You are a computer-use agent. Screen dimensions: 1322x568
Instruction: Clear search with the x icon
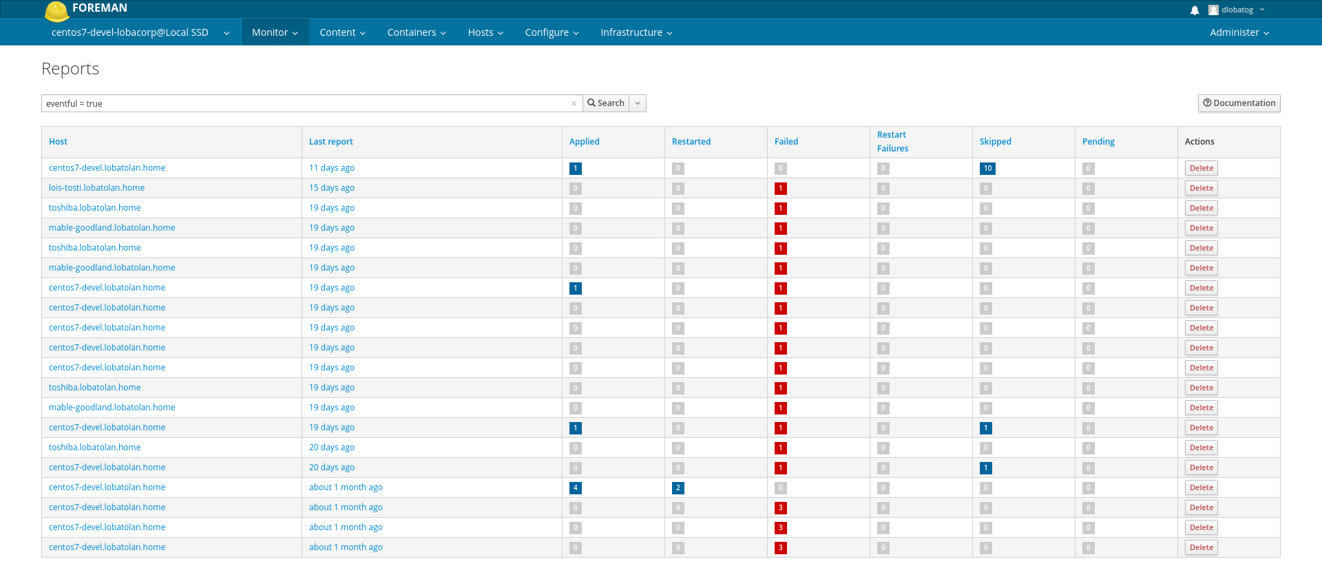pyautogui.click(x=574, y=104)
